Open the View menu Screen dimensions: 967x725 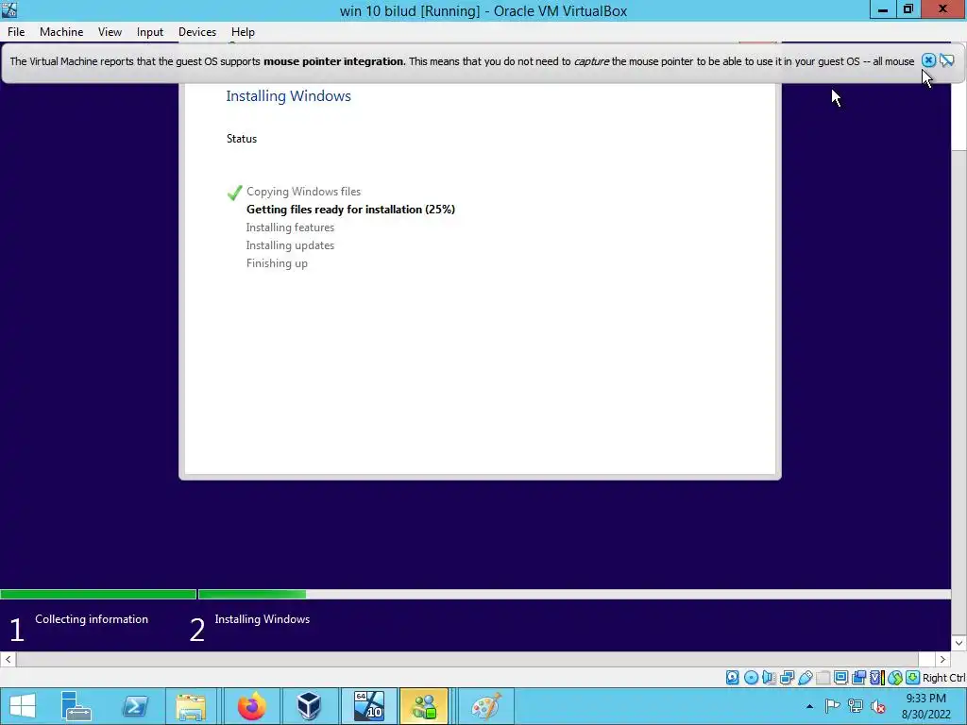tap(110, 32)
